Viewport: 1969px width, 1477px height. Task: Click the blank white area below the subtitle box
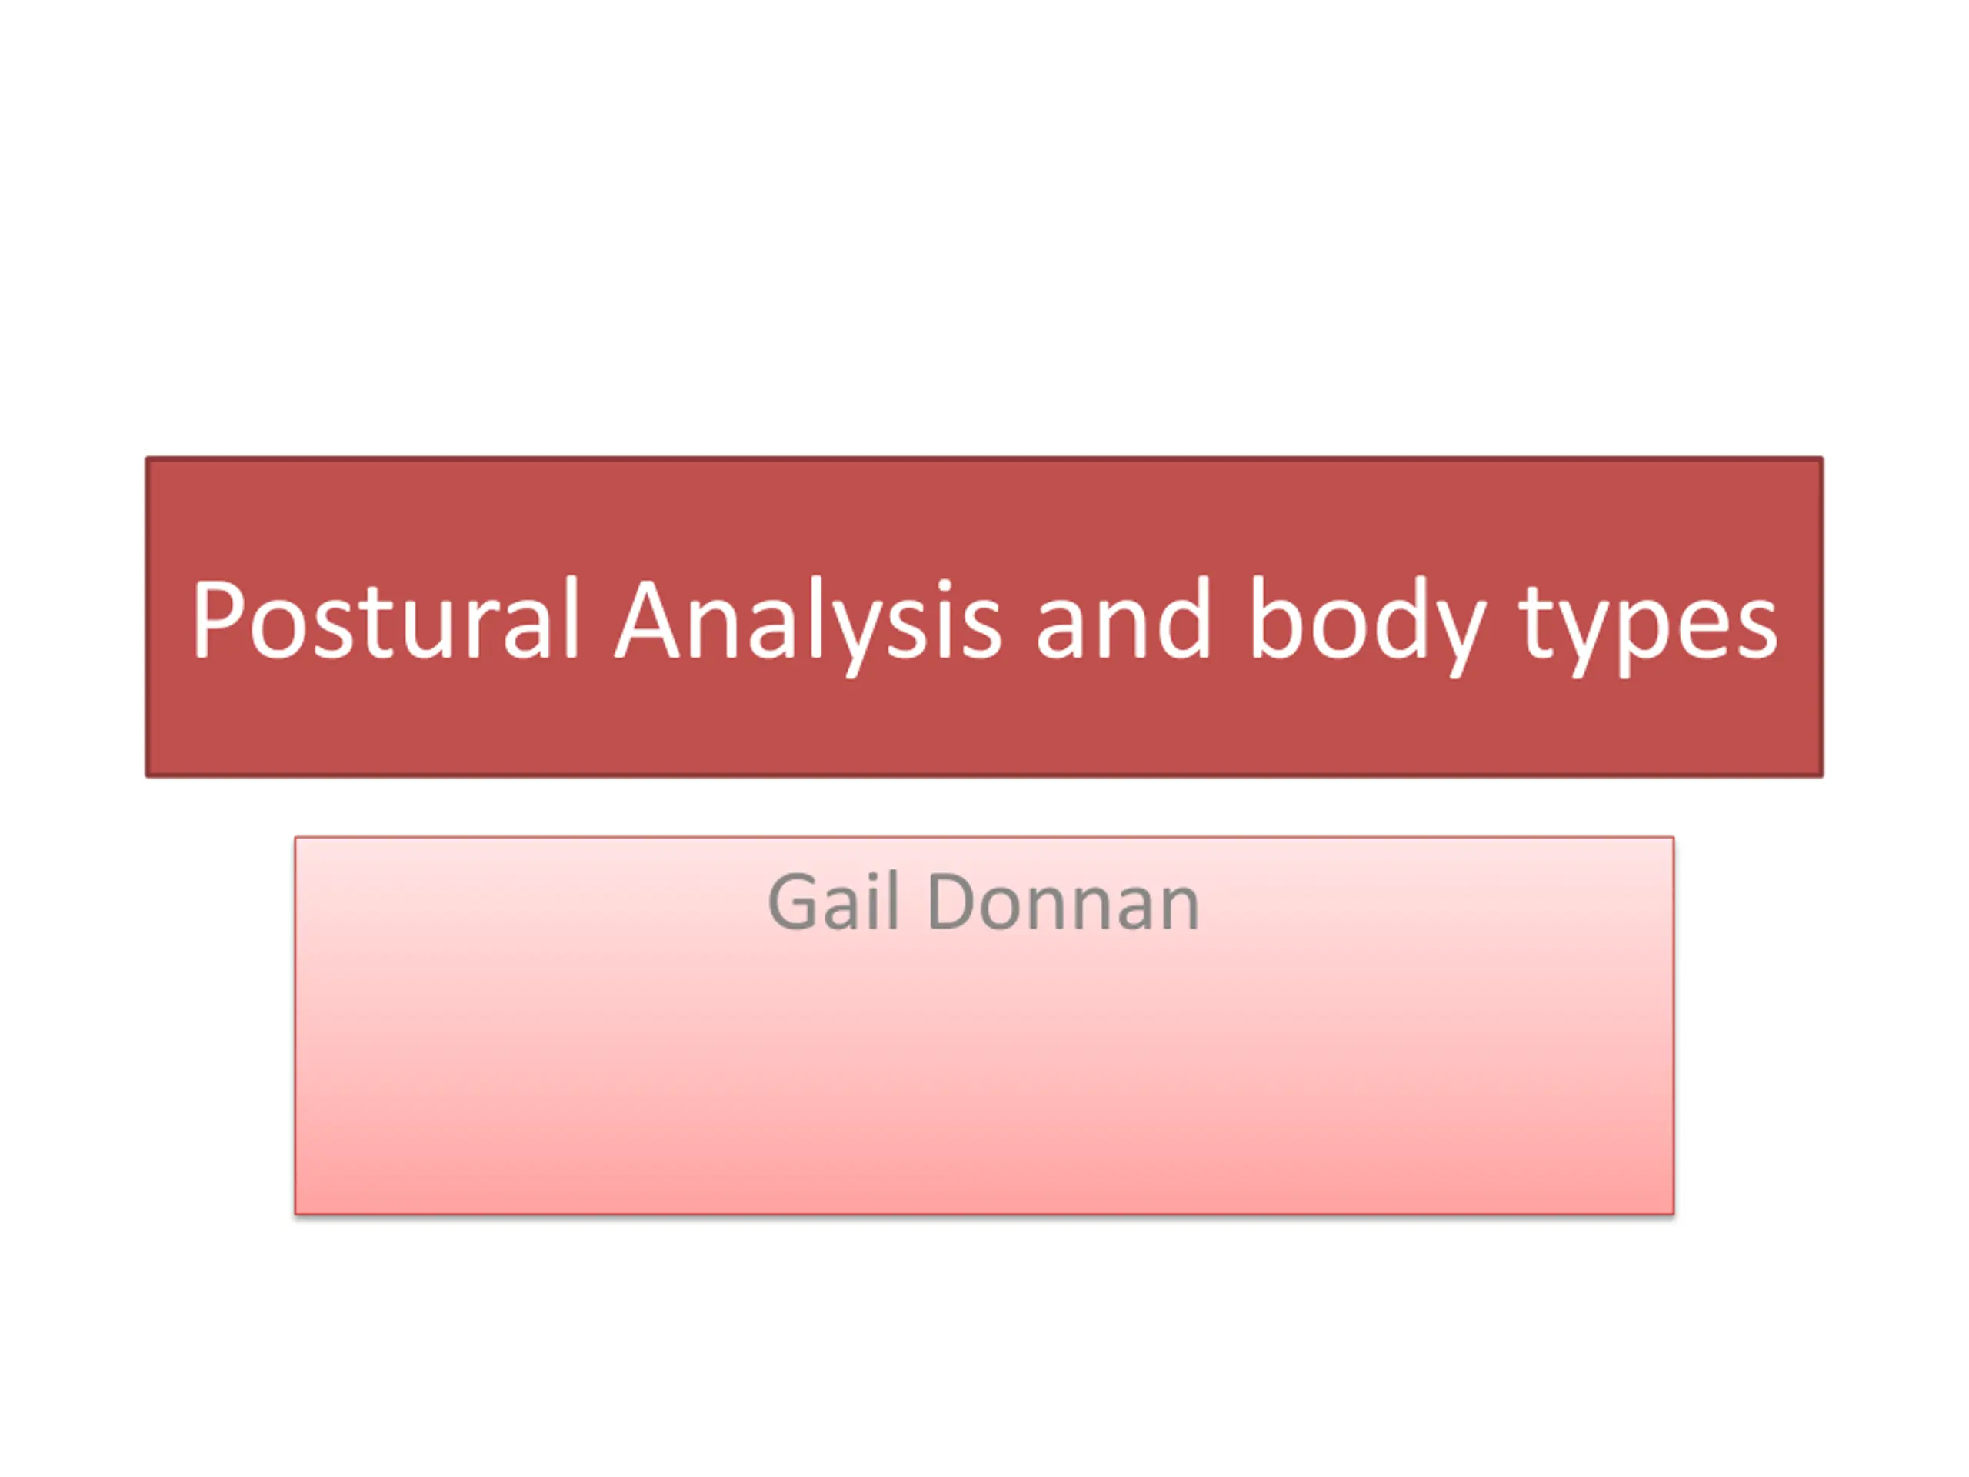click(984, 1346)
